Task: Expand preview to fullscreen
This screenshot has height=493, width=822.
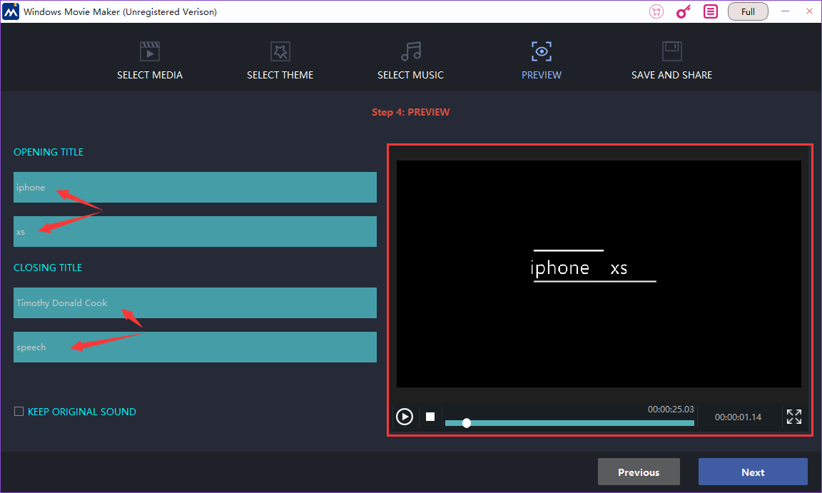Action: [x=794, y=417]
